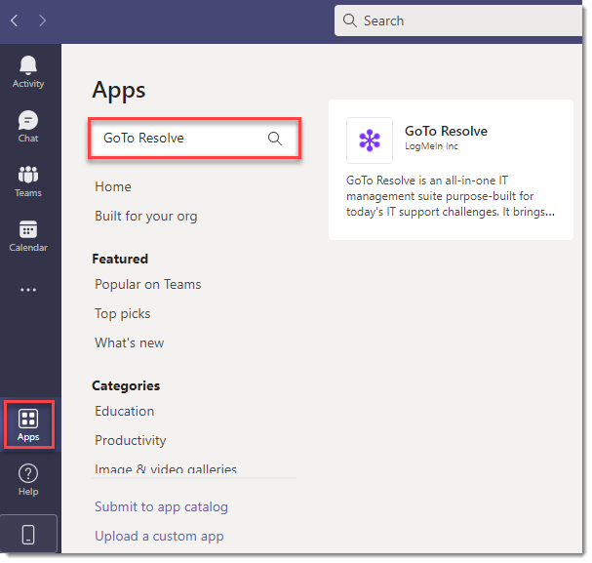Viewport: 592px width, 563px height.
Task: Click the GoTo Resolve app logo
Action: click(370, 141)
